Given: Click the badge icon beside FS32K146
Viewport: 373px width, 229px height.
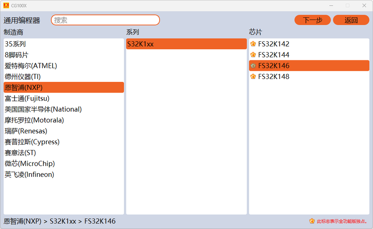Looking at the screenshot, I should [x=253, y=66].
